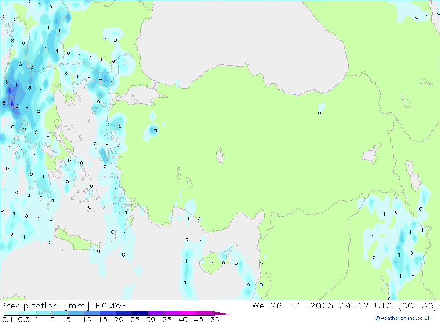Pick the 15–20 mm legend swatch

pyautogui.click(x=108, y=313)
